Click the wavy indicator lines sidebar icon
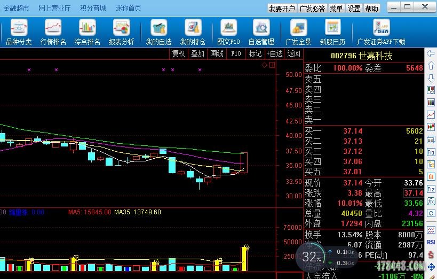The image size is (437, 279). point(431,230)
